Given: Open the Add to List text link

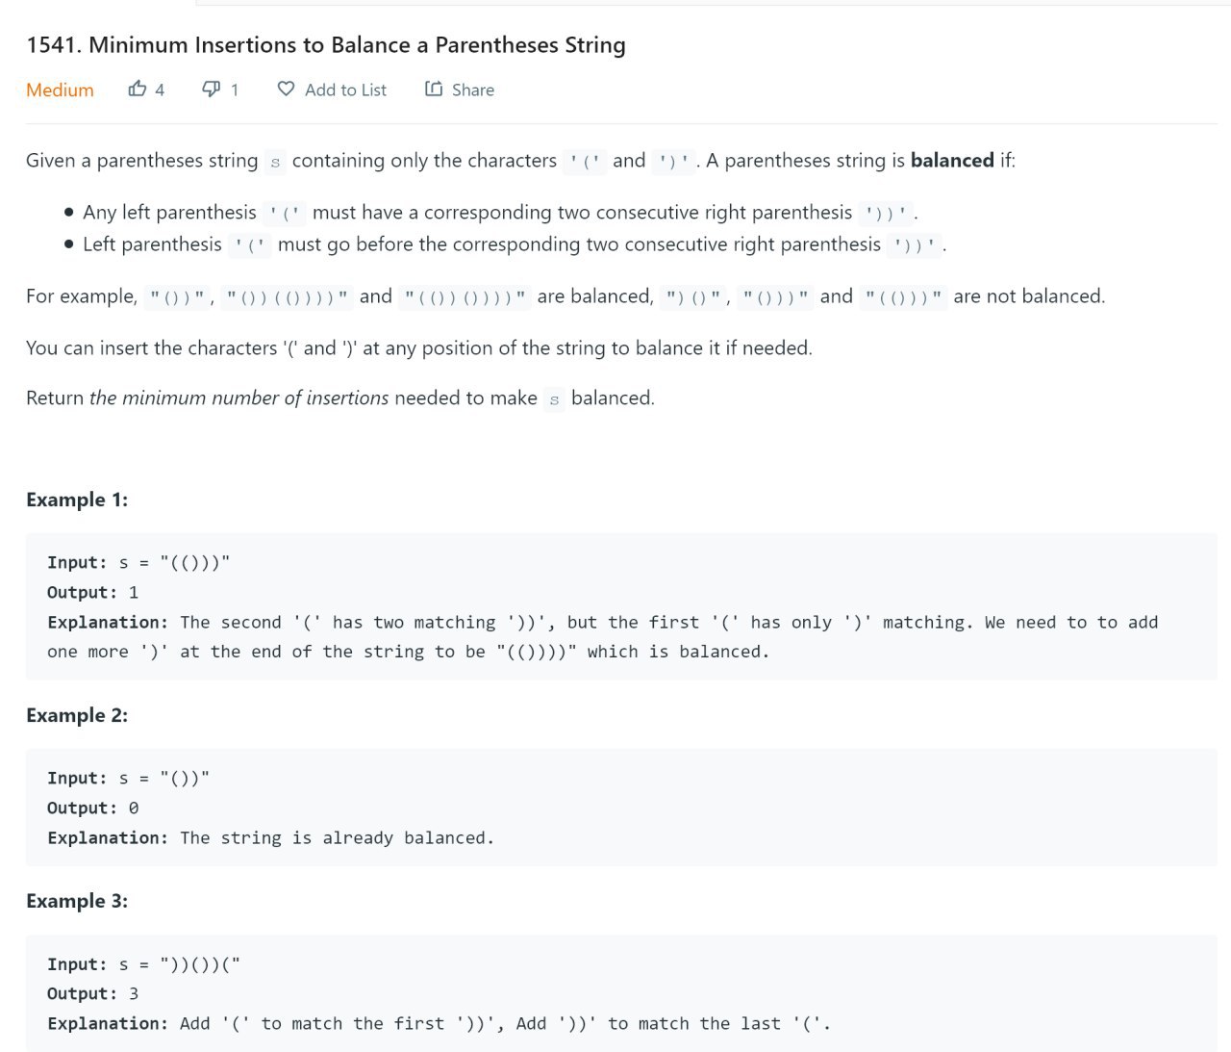Looking at the screenshot, I should pyautogui.click(x=345, y=90).
